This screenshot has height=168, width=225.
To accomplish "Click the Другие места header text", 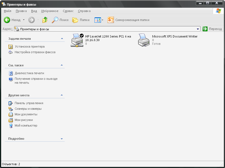I will click(19, 95).
